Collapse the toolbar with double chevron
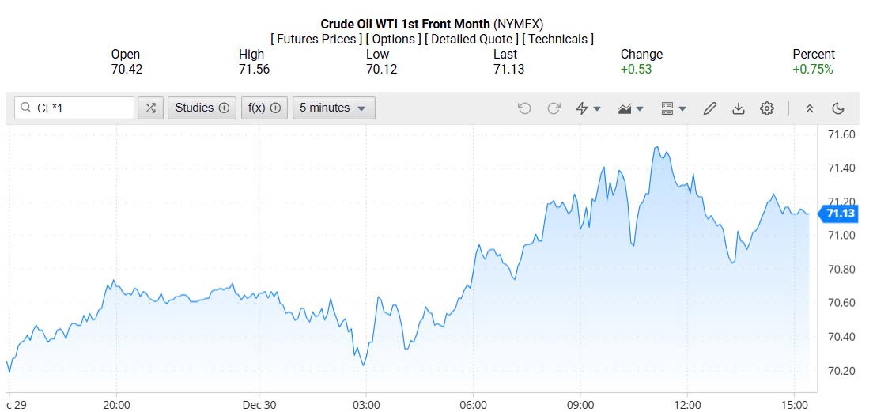873x412 pixels. [x=809, y=108]
